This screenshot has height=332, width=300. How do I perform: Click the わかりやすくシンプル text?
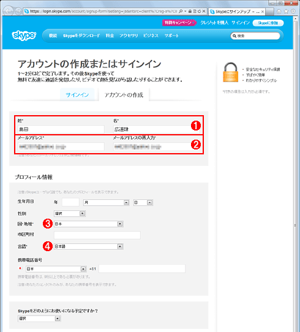[261, 80]
